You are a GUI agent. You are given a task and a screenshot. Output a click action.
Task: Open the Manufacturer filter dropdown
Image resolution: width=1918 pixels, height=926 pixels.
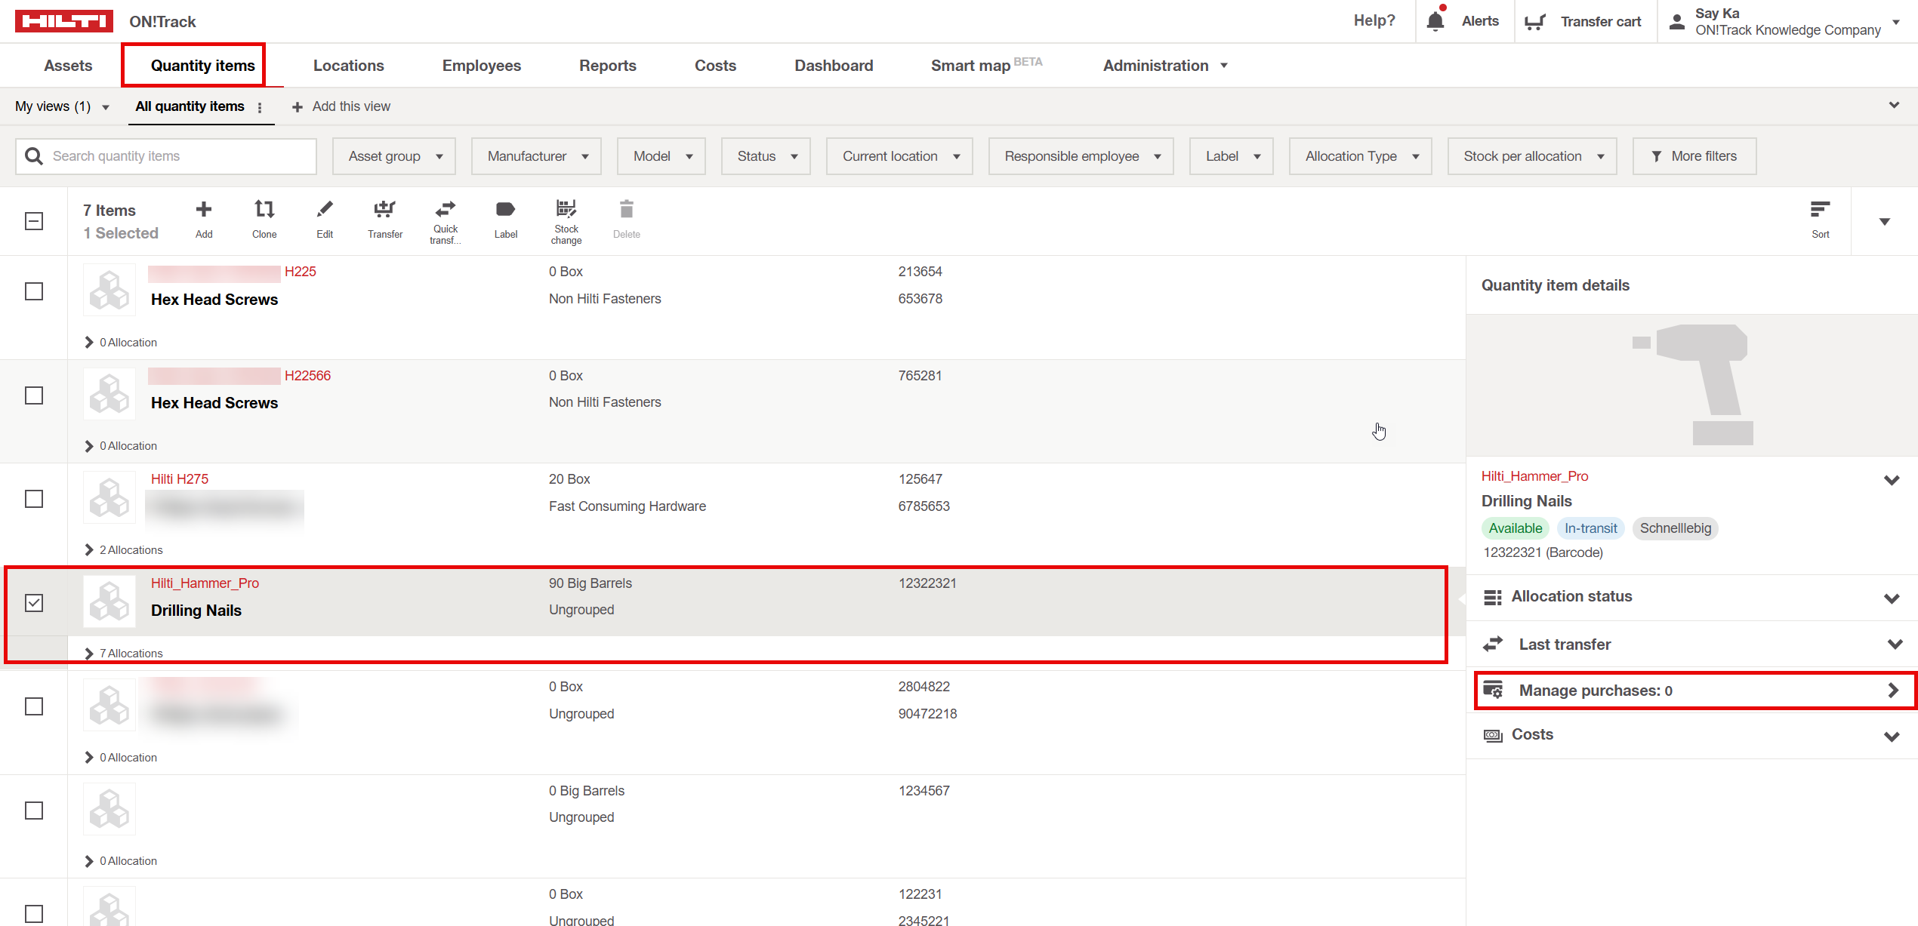click(x=536, y=155)
